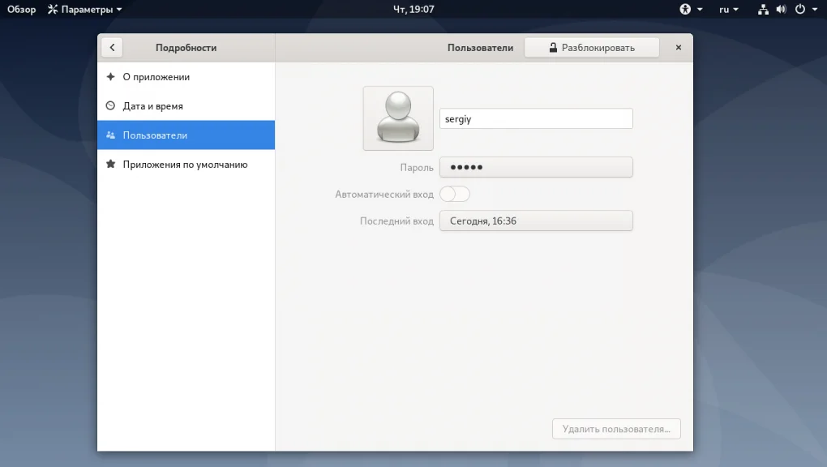This screenshot has width=827, height=467.
Task: Click the power icon in the top bar
Action: (x=799, y=9)
